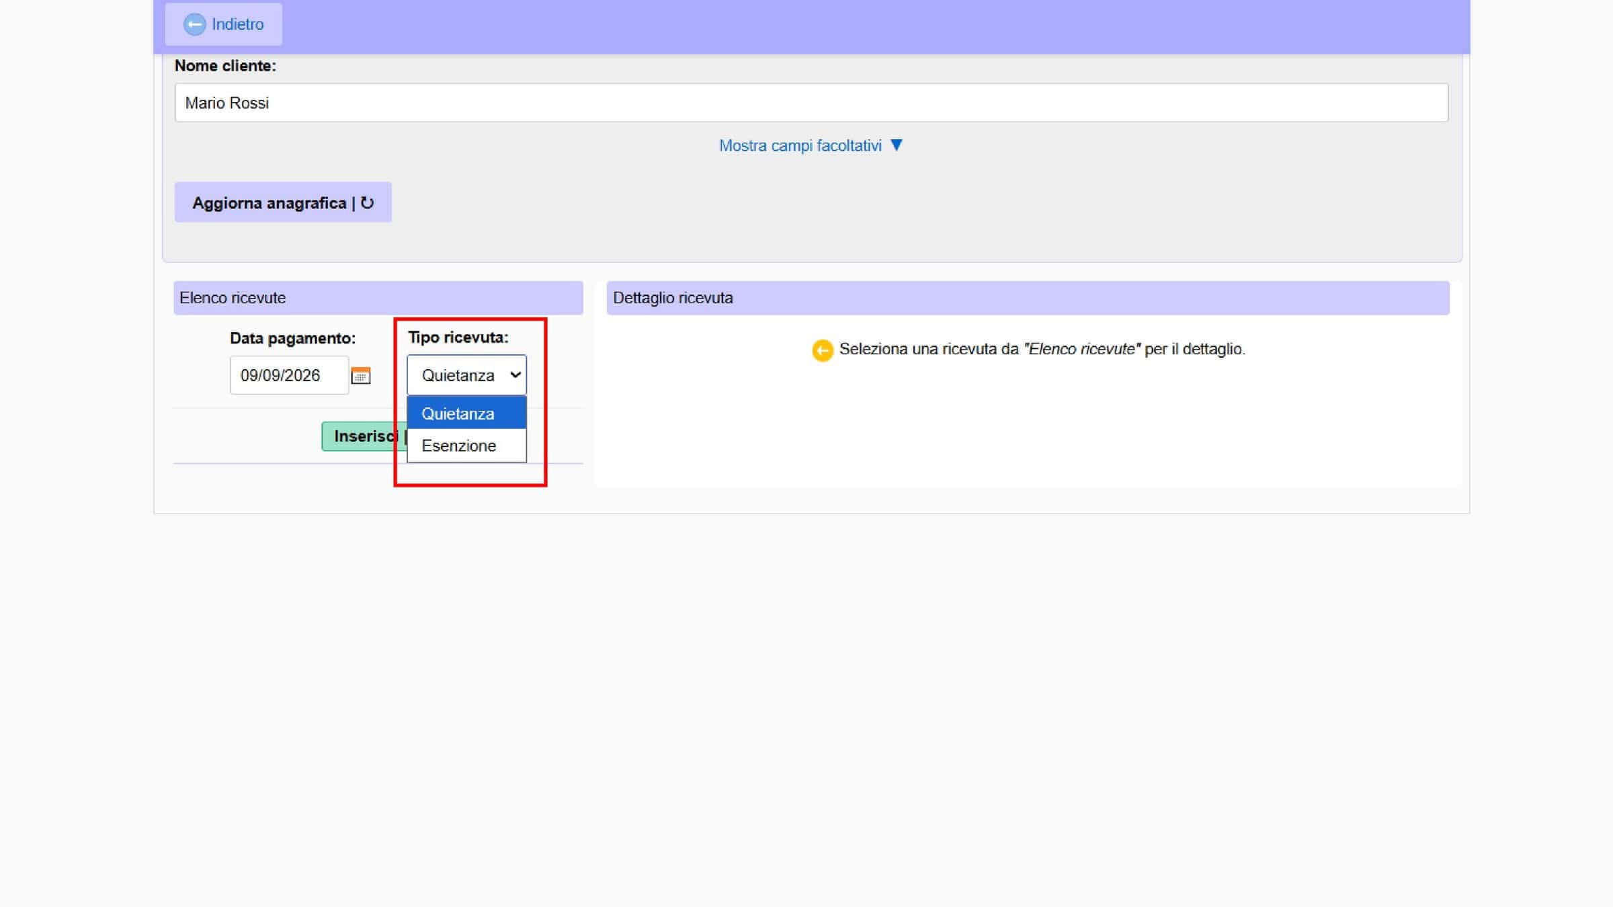Click the Tipo ricevuta label
Image resolution: width=1613 pixels, height=907 pixels.
(458, 338)
